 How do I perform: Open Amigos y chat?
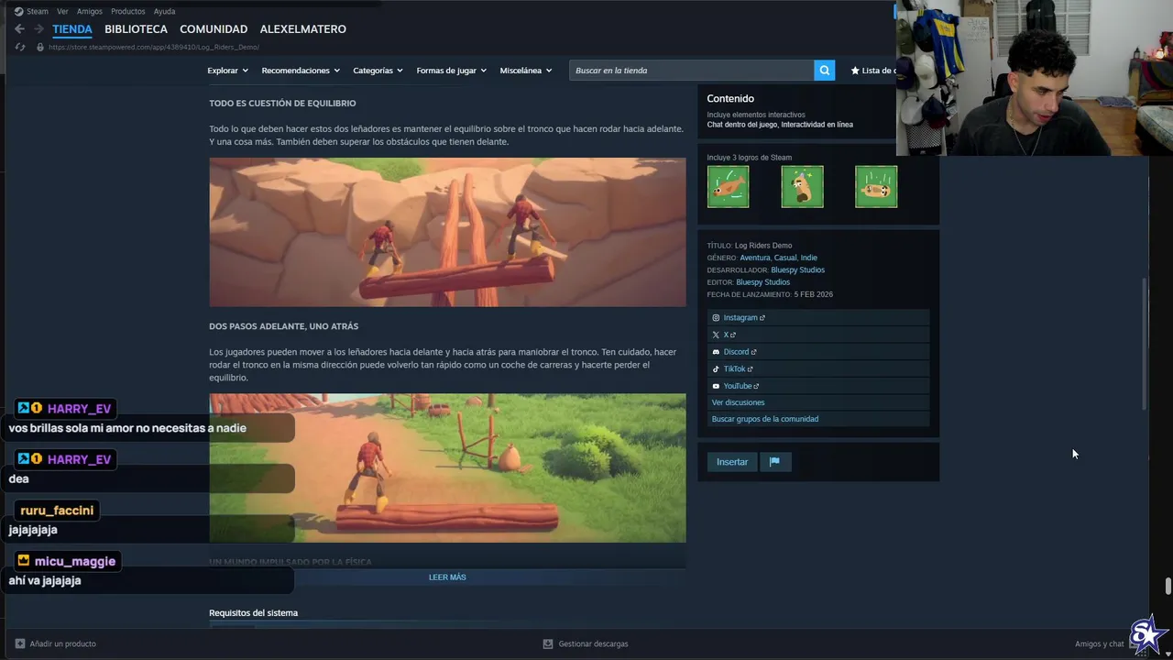1100,643
